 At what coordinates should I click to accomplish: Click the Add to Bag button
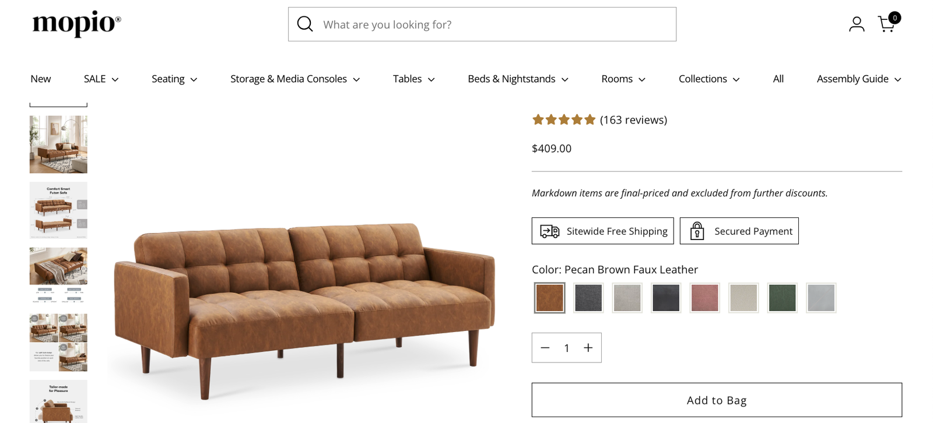point(717,400)
